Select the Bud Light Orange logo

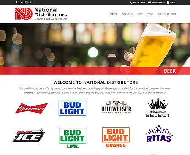(x=116, y=137)
